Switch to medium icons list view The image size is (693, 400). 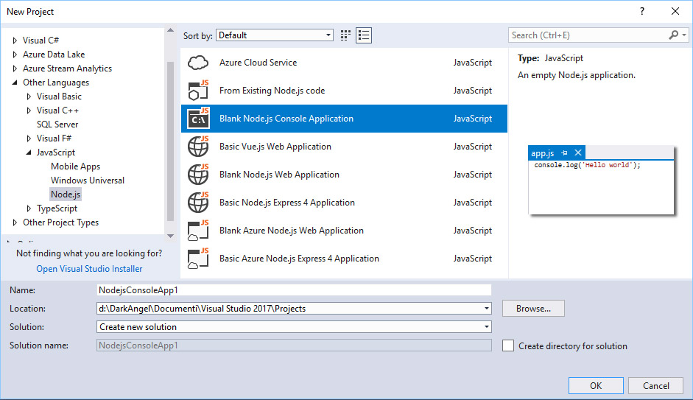pyautogui.click(x=364, y=35)
